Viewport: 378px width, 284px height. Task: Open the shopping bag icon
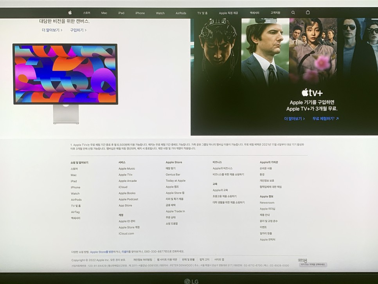pos(308,12)
